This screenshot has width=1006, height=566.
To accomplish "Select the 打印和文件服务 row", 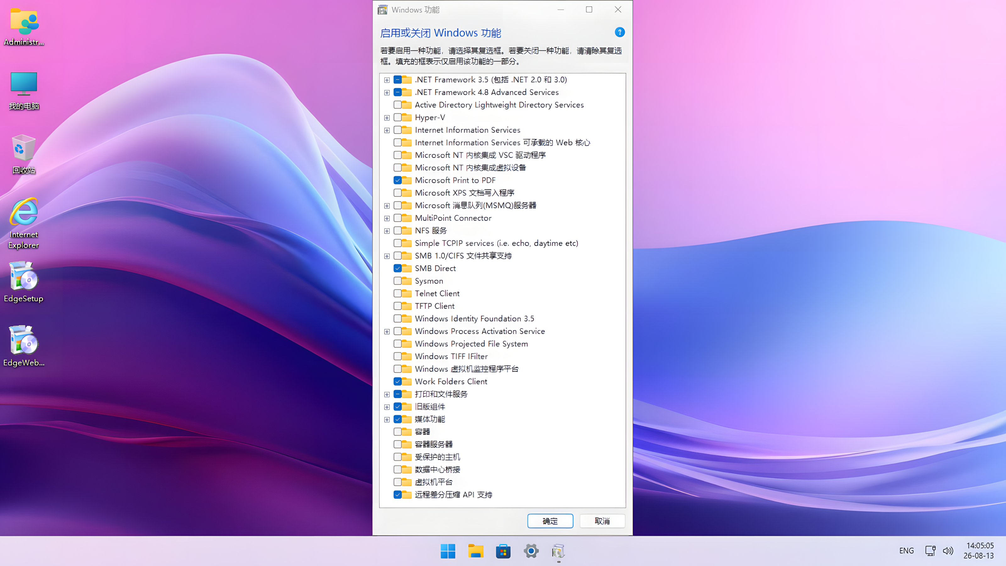I will coord(441,394).
